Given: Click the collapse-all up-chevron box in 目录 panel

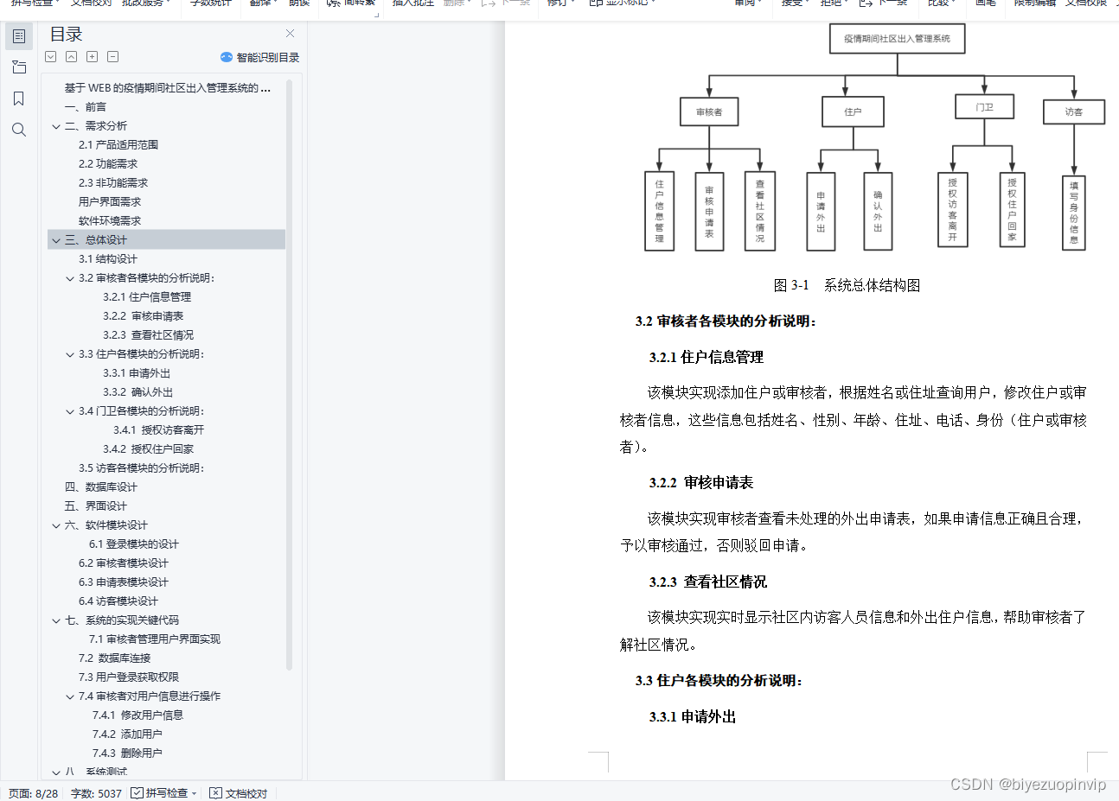Looking at the screenshot, I should pyautogui.click(x=72, y=57).
